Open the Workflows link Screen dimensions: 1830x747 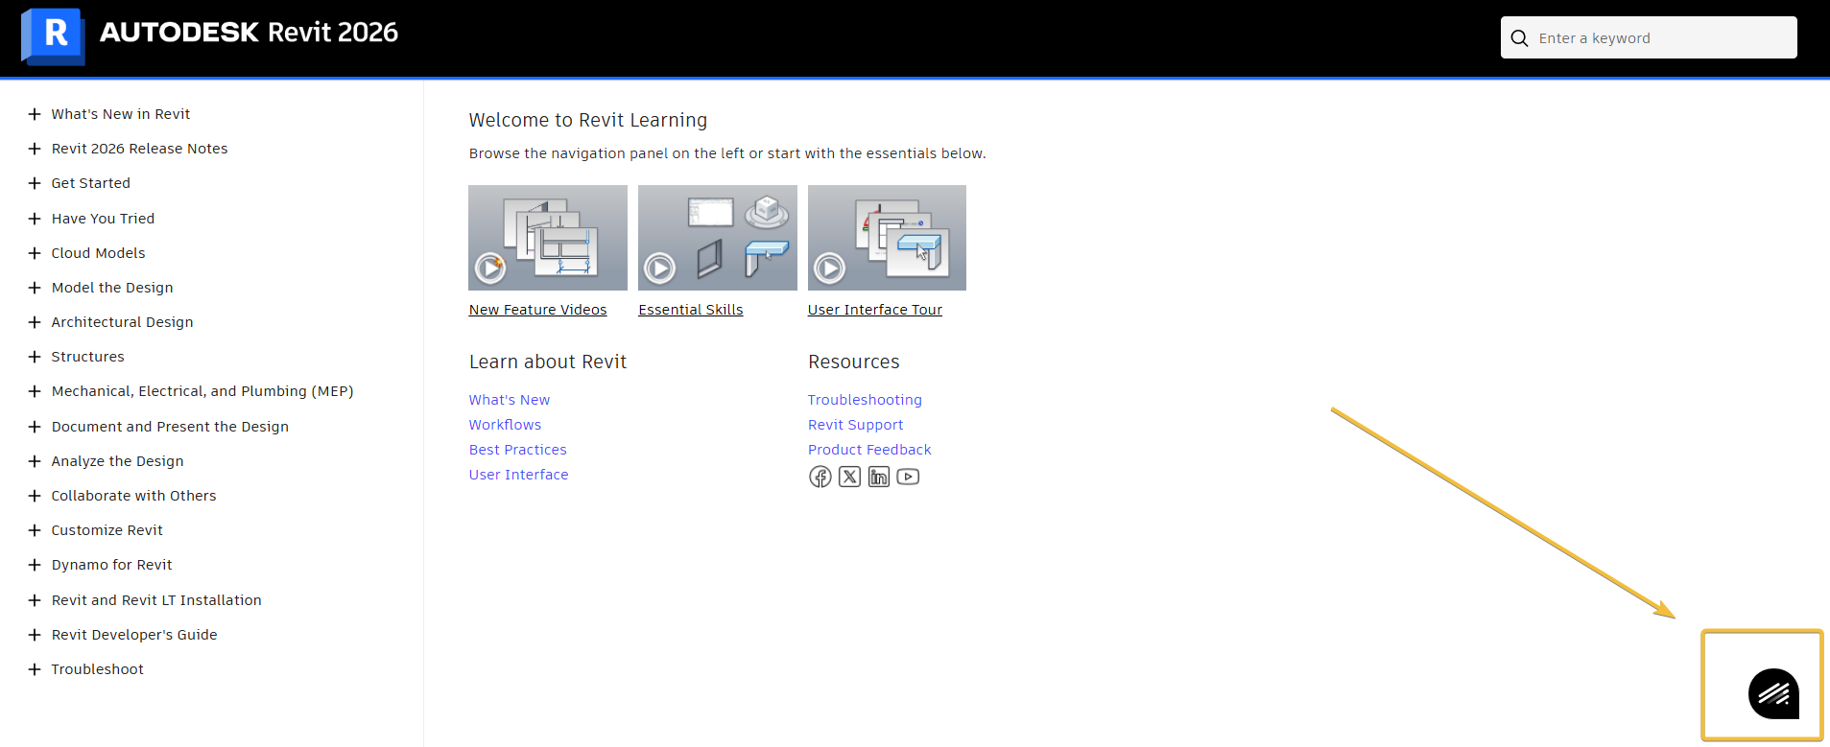[x=505, y=425]
